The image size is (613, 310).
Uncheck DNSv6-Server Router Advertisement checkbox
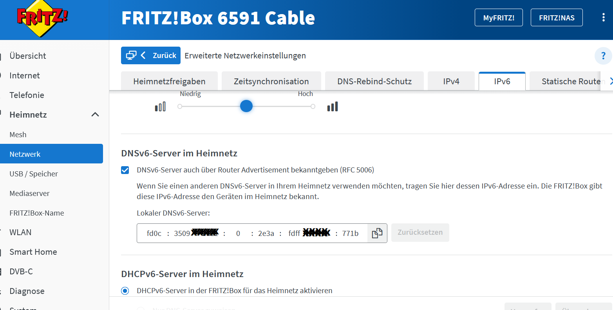(125, 170)
